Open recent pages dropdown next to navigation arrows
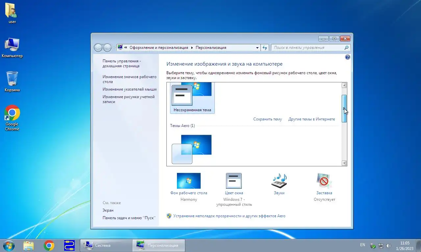 [114, 48]
